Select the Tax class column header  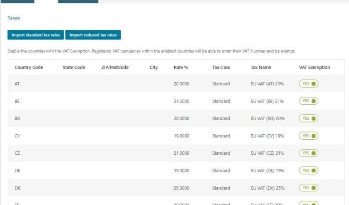pyautogui.click(x=221, y=68)
